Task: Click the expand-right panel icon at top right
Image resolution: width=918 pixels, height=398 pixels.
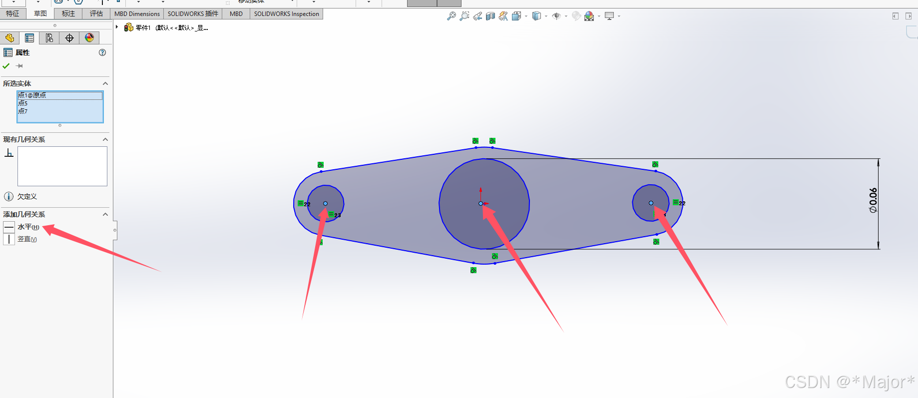Action: (909, 16)
